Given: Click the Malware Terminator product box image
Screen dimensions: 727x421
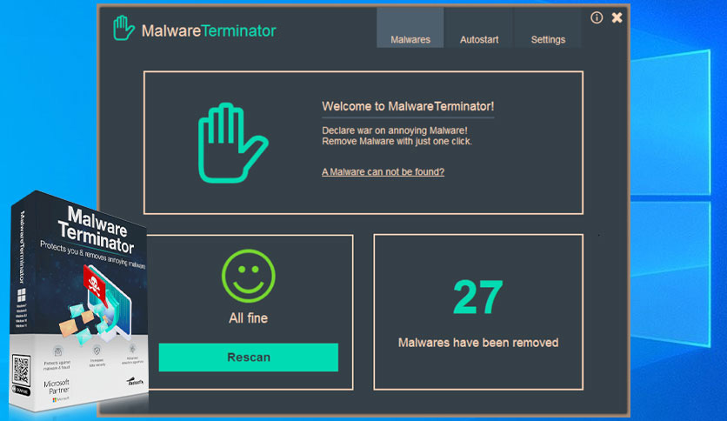Looking at the screenshot, I should [x=79, y=301].
